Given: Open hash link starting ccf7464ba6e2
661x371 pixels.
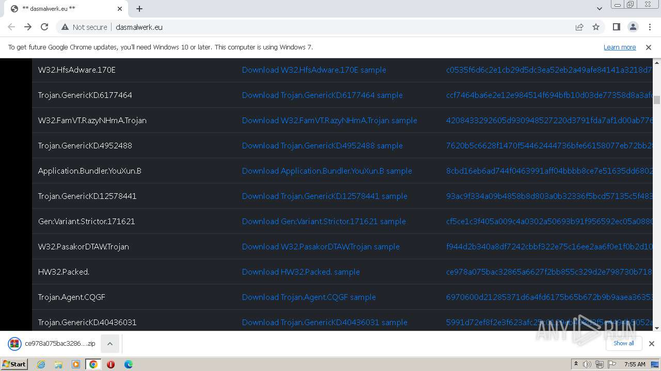Looking at the screenshot, I should pyautogui.click(x=549, y=95).
